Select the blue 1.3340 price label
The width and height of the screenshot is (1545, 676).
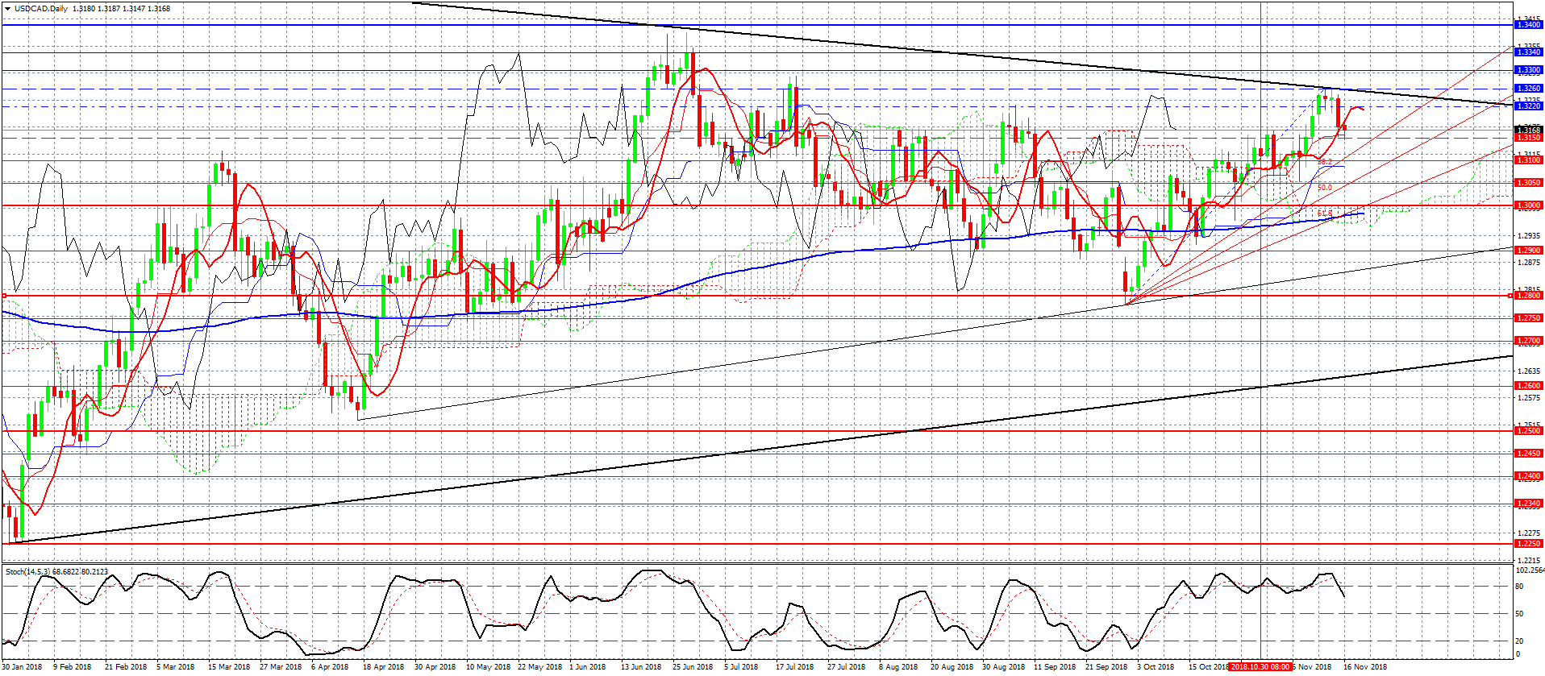click(x=1528, y=52)
